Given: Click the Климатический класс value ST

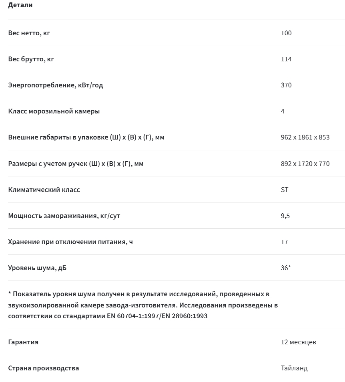Looking at the screenshot, I should pos(285,190).
